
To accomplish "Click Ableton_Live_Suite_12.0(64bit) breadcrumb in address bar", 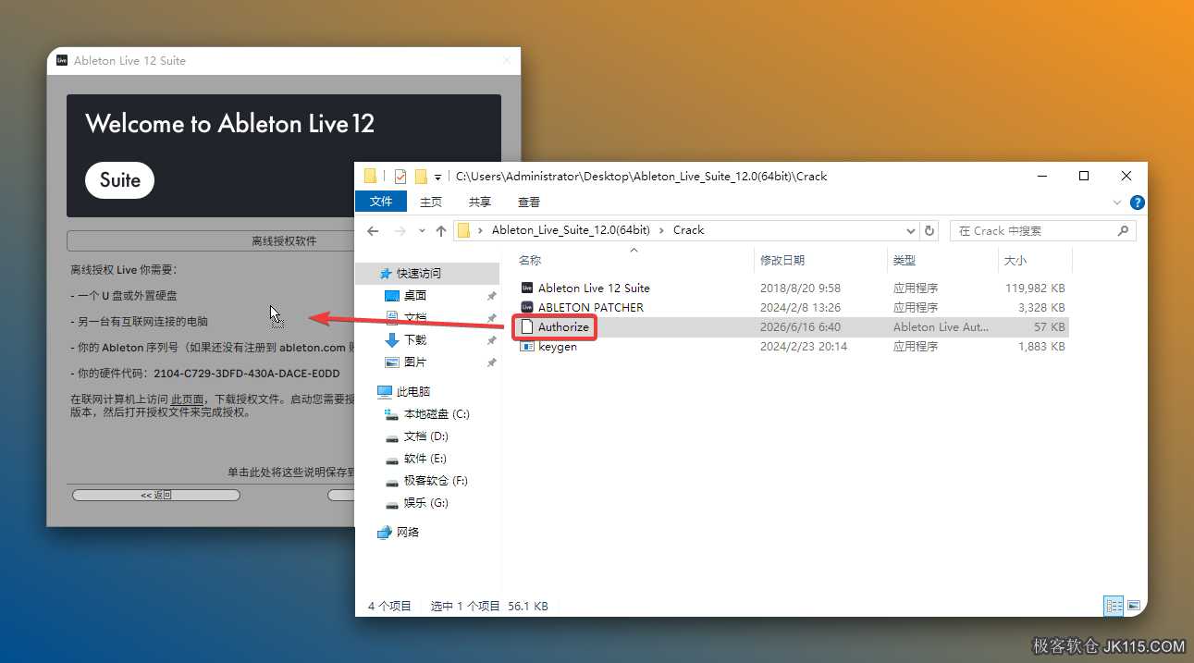I will [x=571, y=230].
